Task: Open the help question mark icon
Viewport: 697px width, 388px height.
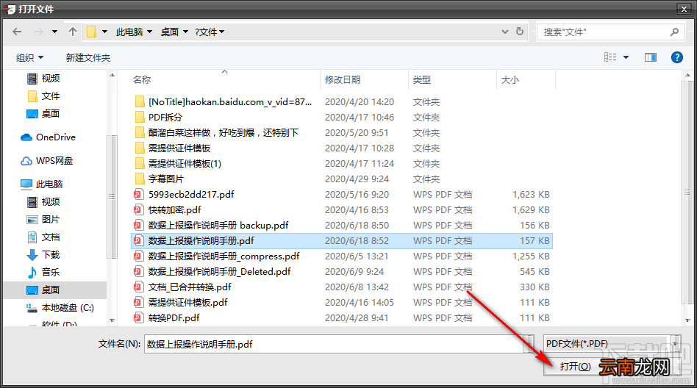Action: [x=676, y=57]
